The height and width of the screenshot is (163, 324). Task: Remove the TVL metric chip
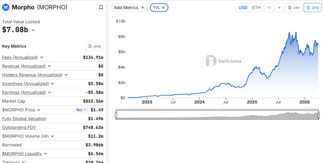tap(163, 8)
